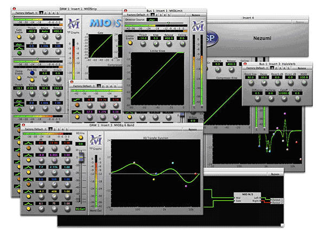Click the MIOLimit Thresh knob
This screenshot has width=318, height=236.
143,44
